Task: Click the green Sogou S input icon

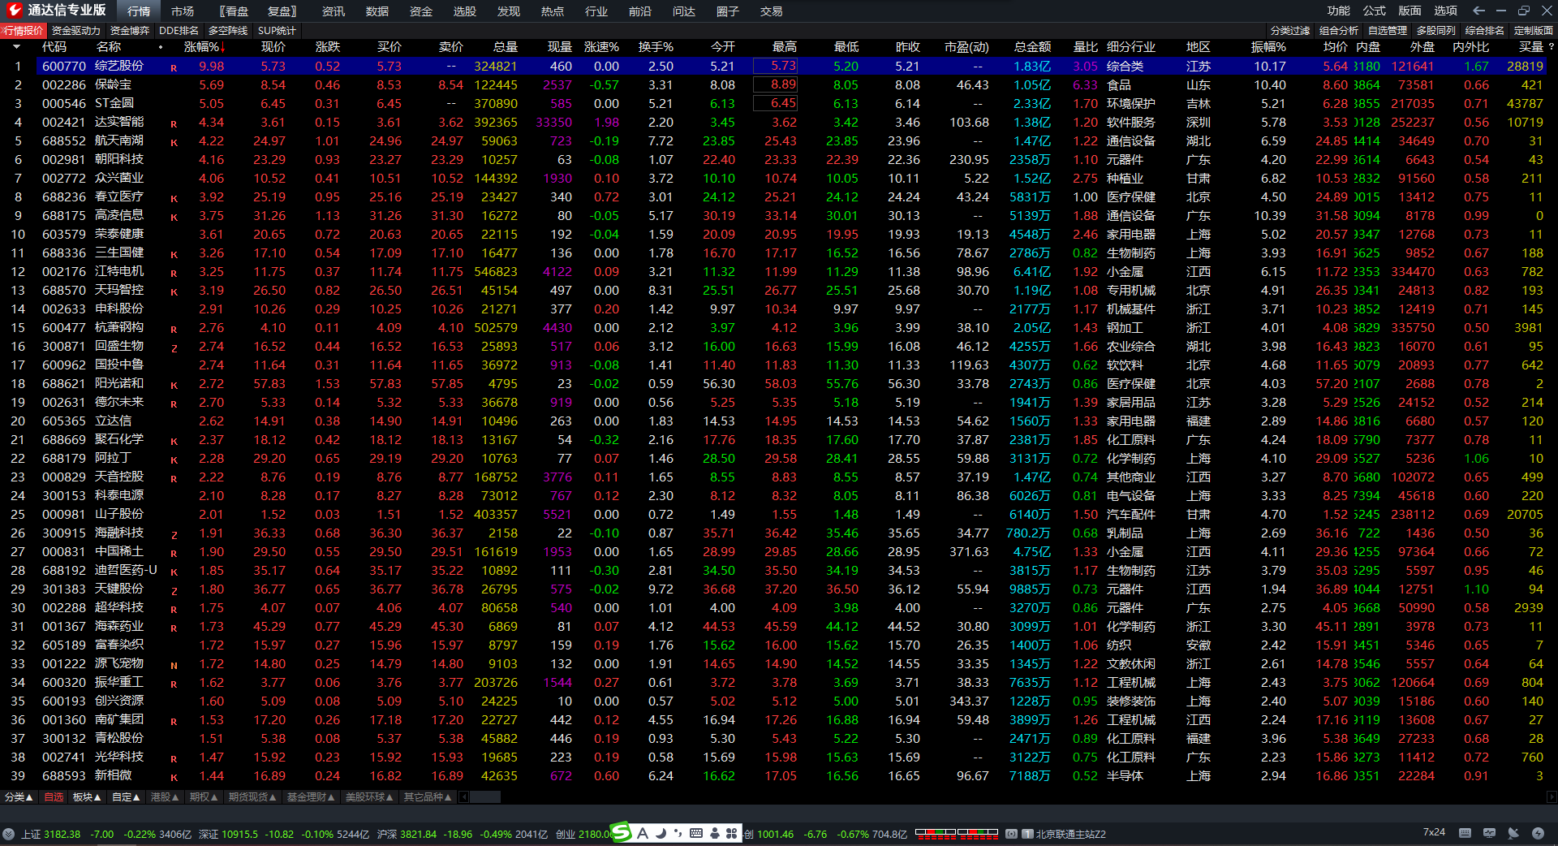Action: click(621, 832)
